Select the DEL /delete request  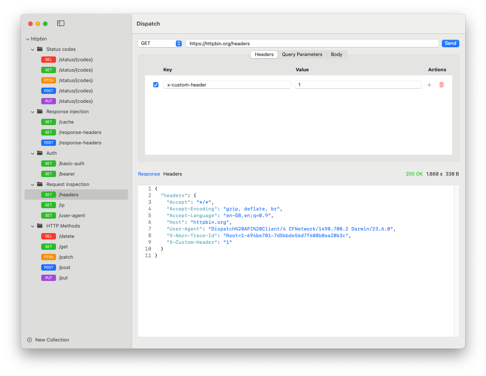pos(66,236)
